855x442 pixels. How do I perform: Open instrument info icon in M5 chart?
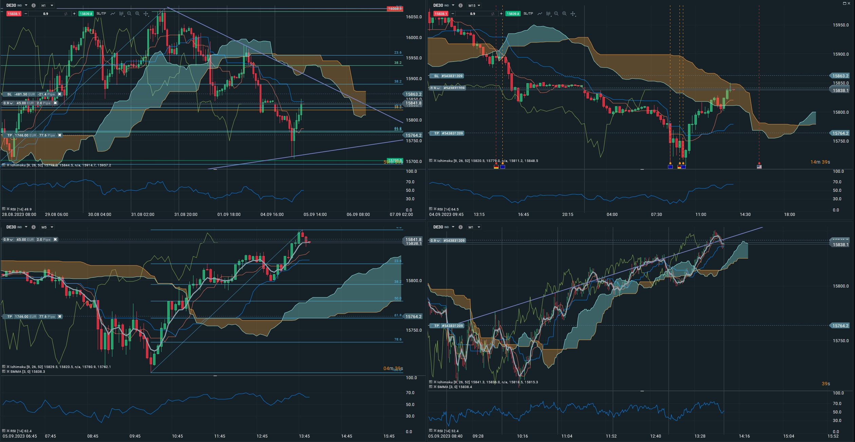tap(34, 227)
